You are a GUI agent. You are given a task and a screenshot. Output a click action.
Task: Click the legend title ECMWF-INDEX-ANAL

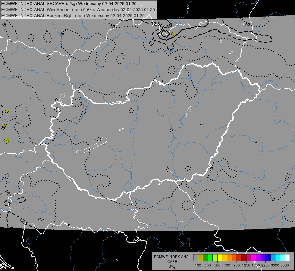172,257
